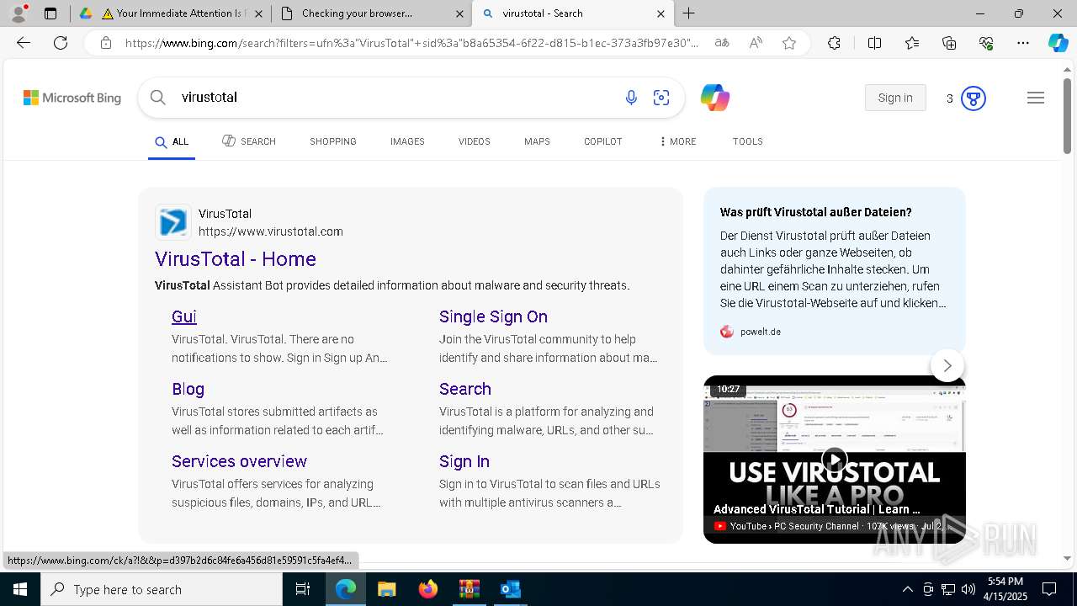Open the Gui sublink
This screenshot has width=1077, height=606.
click(x=184, y=316)
